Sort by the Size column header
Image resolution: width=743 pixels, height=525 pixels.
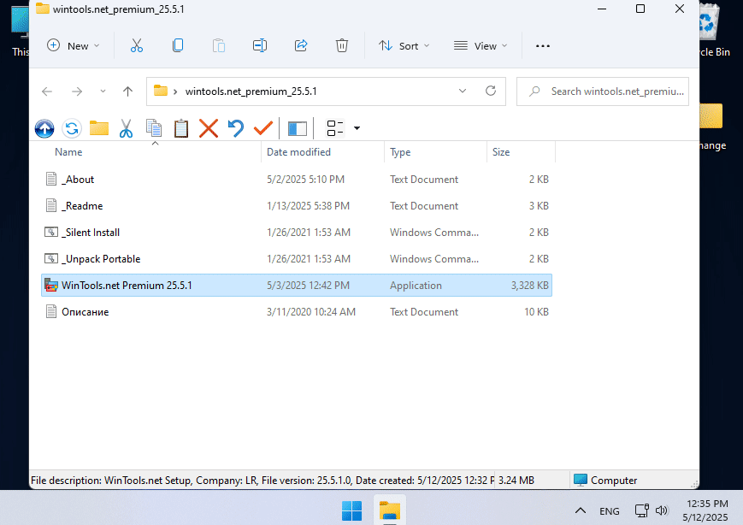coord(501,152)
